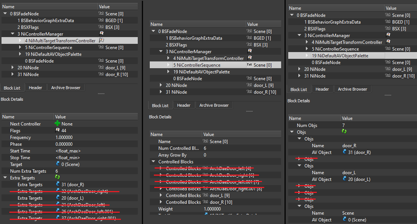Follow link arrow on AV Object 20 (door_L)
Screen dimensions: 417x224
coord(345,179)
